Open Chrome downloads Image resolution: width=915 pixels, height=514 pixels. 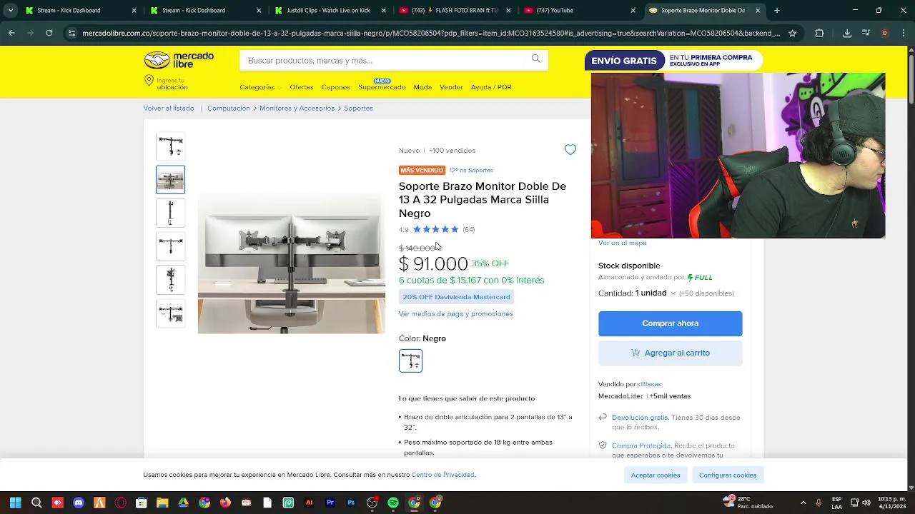click(847, 33)
